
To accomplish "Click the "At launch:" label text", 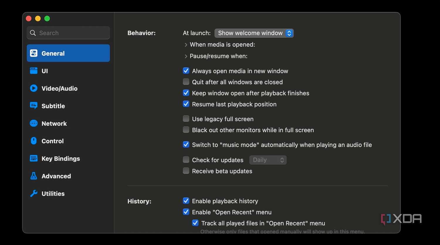I will point(197,33).
